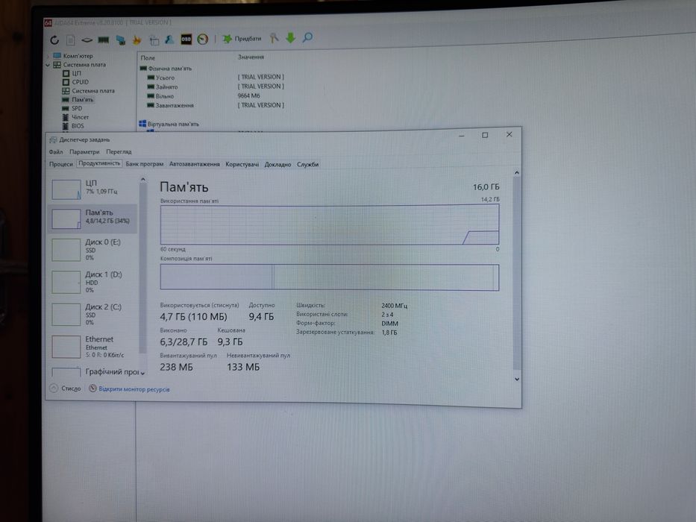The image size is (696, 522).
Task: Select Диск 0 (E:) SSD entry
Action: 93,250
